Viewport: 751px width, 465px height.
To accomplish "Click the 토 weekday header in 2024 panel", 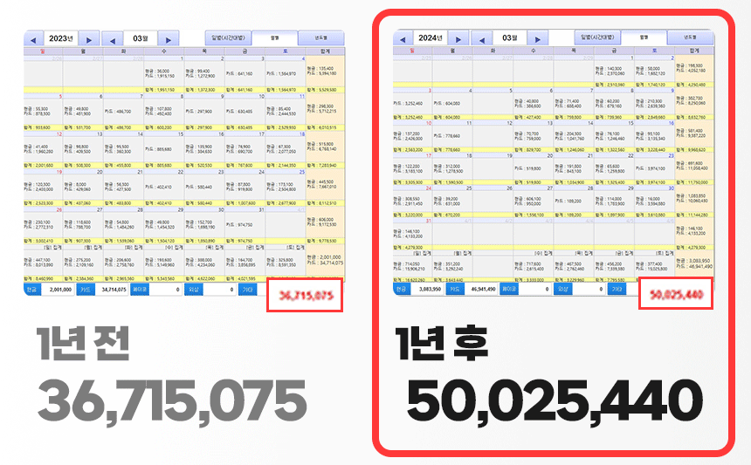I will tap(655, 51).
